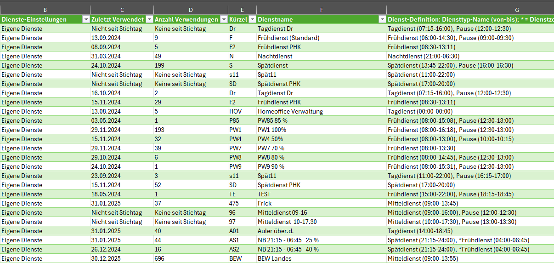Click the cell containing date 13.09.2024
Image resolution: width=554 pixels, height=263 pixels.
pos(106,38)
